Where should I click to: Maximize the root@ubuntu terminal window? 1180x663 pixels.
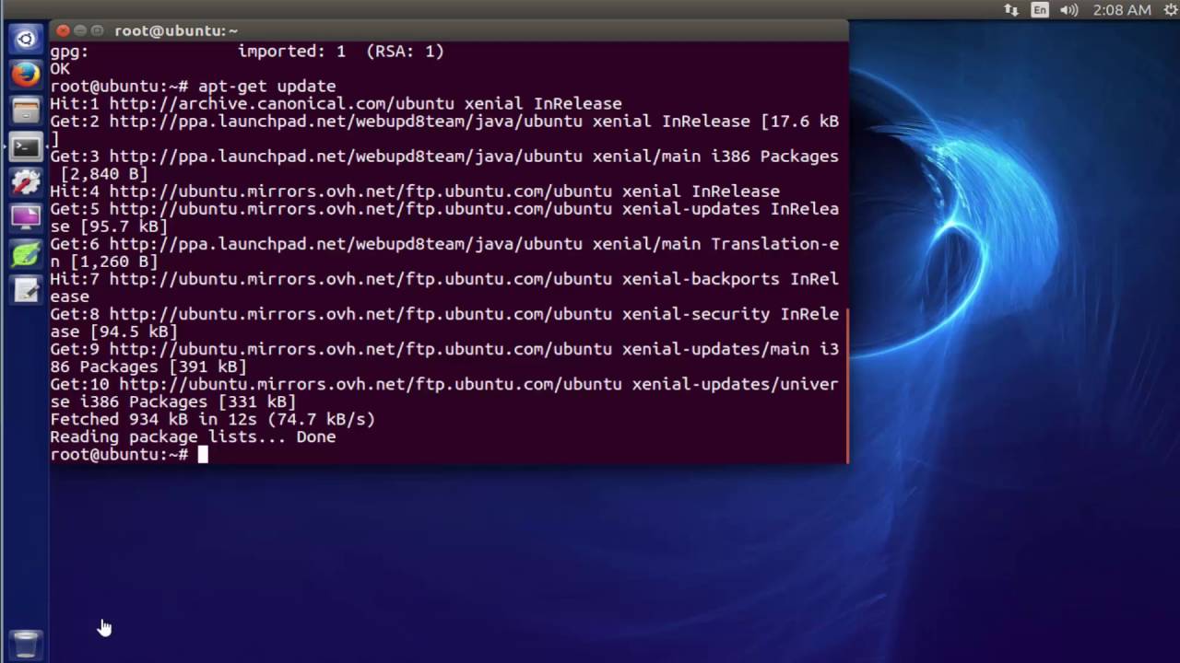click(x=97, y=30)
